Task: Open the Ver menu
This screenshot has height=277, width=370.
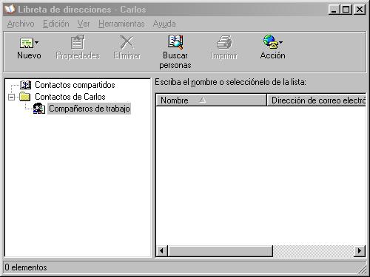Action: point(84,24)
